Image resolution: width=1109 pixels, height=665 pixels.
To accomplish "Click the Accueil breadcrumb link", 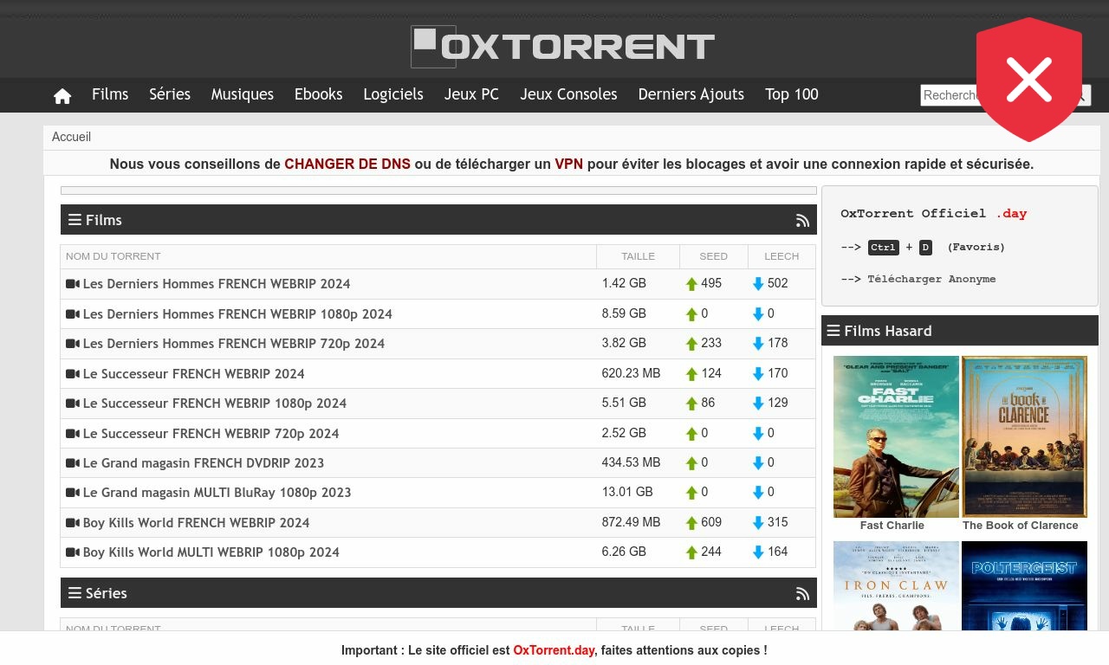I will pyautogui.click(x=71, y=137).
